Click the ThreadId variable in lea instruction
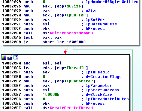142x111 pixels. pyautogui.click(x=76, y=68)
